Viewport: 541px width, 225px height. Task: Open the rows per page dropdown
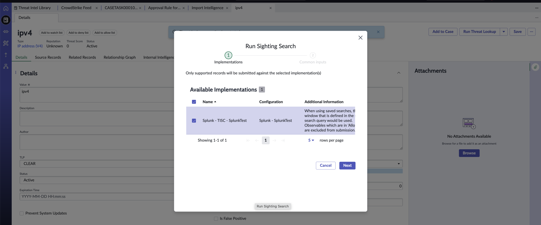311,140
